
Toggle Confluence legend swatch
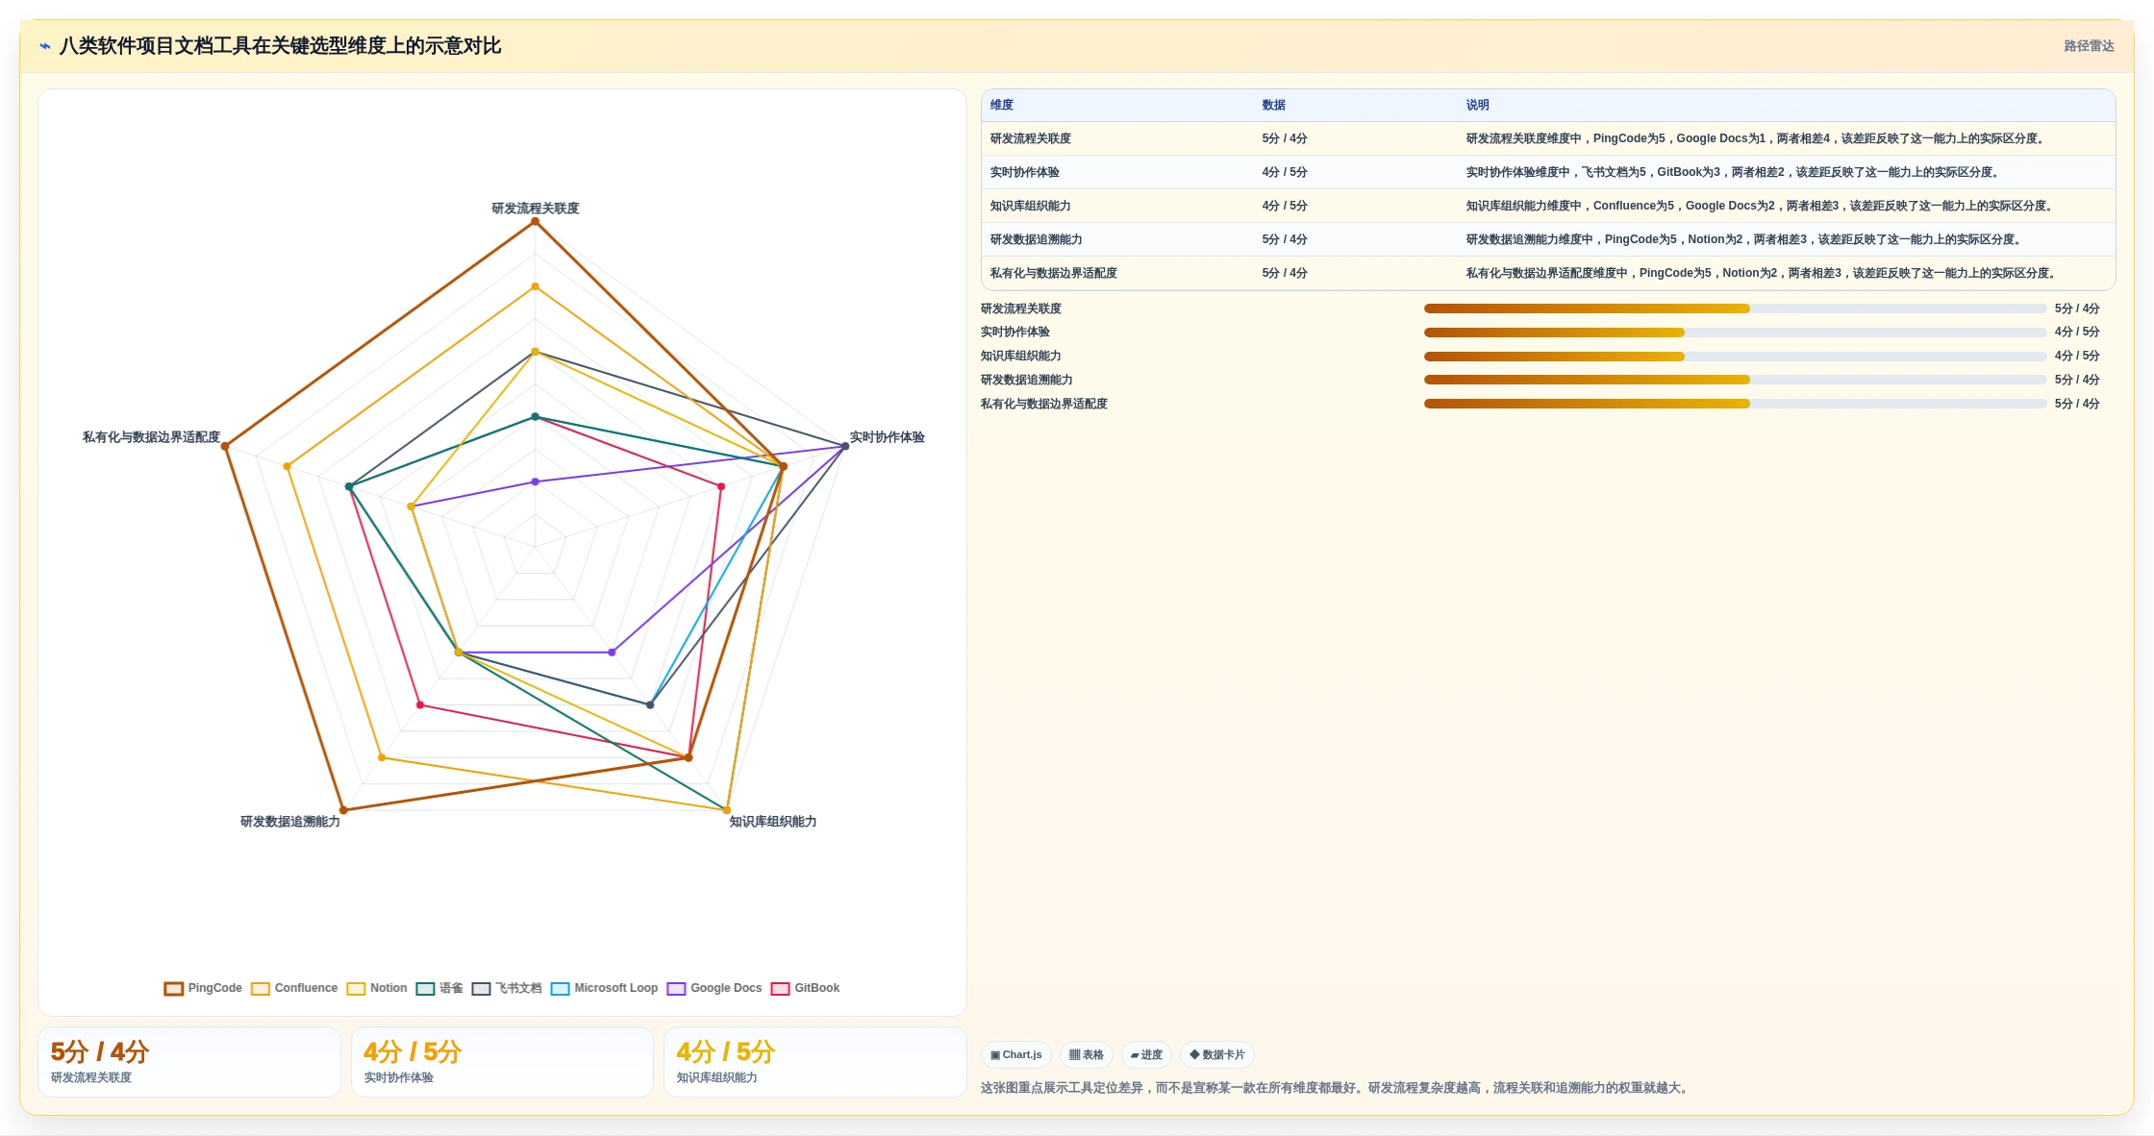[260, 988]
